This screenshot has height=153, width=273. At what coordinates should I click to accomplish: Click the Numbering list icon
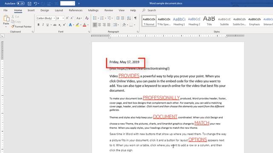pyautogui.click(x=102, y=18)
